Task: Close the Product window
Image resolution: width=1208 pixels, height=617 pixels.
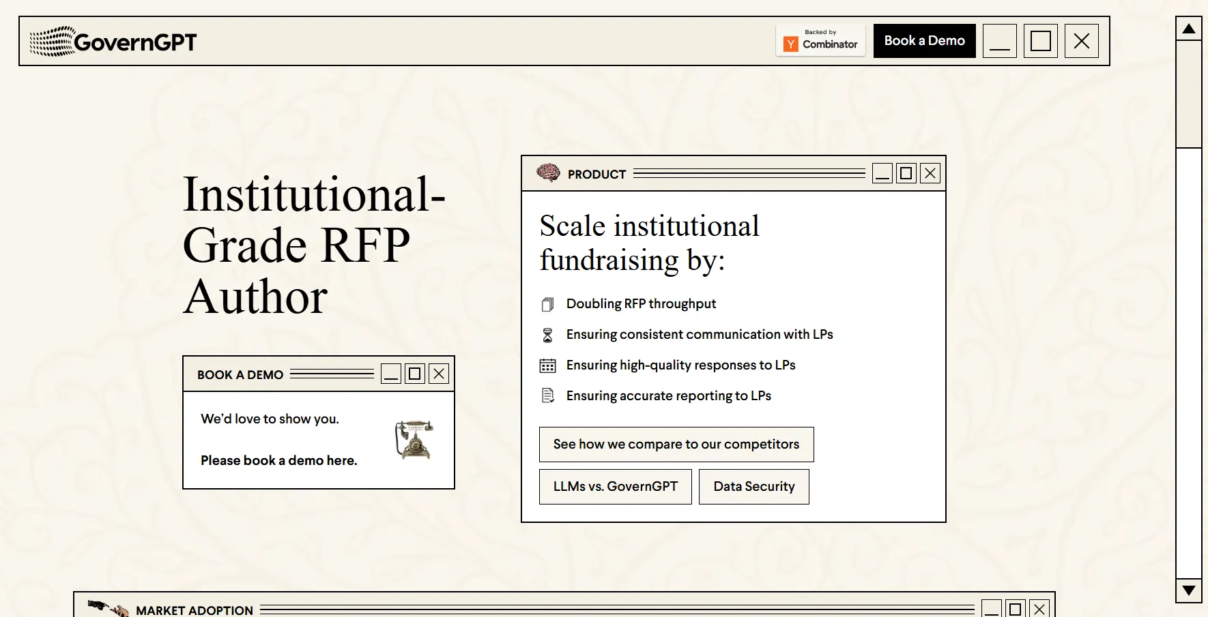Action: (x=930, y=173)
